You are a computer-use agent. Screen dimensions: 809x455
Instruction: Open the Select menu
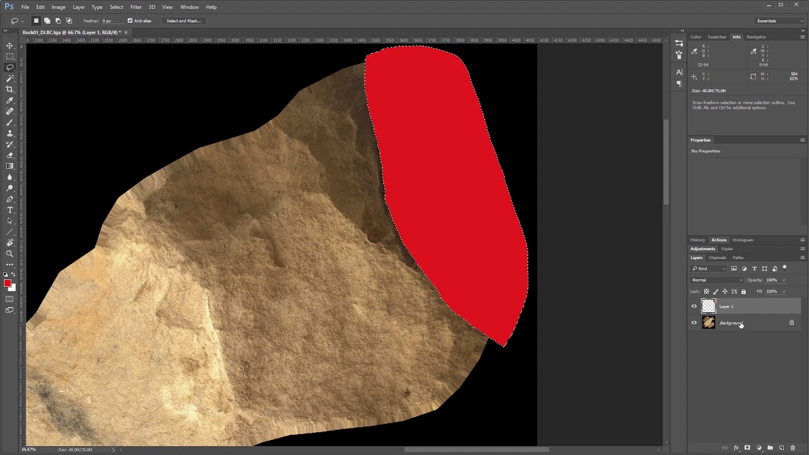116,7
